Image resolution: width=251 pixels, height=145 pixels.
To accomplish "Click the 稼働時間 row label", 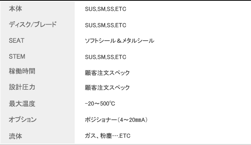I will [22, 71].
